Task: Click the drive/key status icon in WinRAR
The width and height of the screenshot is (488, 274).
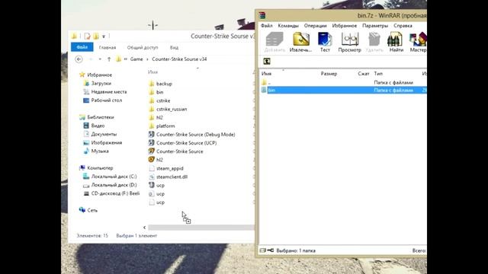Action: 267,250
